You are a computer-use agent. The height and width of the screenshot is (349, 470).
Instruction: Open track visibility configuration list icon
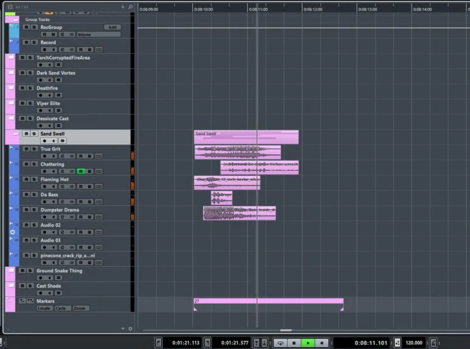point(10,6)
